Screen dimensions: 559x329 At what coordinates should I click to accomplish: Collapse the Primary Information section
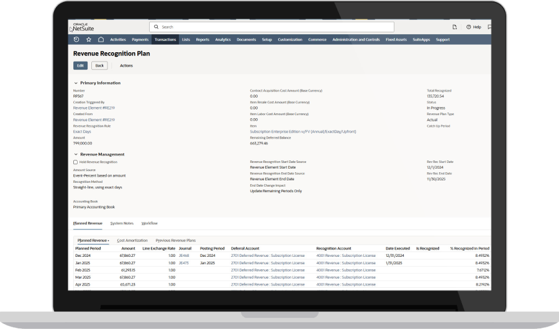pos(76,83)
